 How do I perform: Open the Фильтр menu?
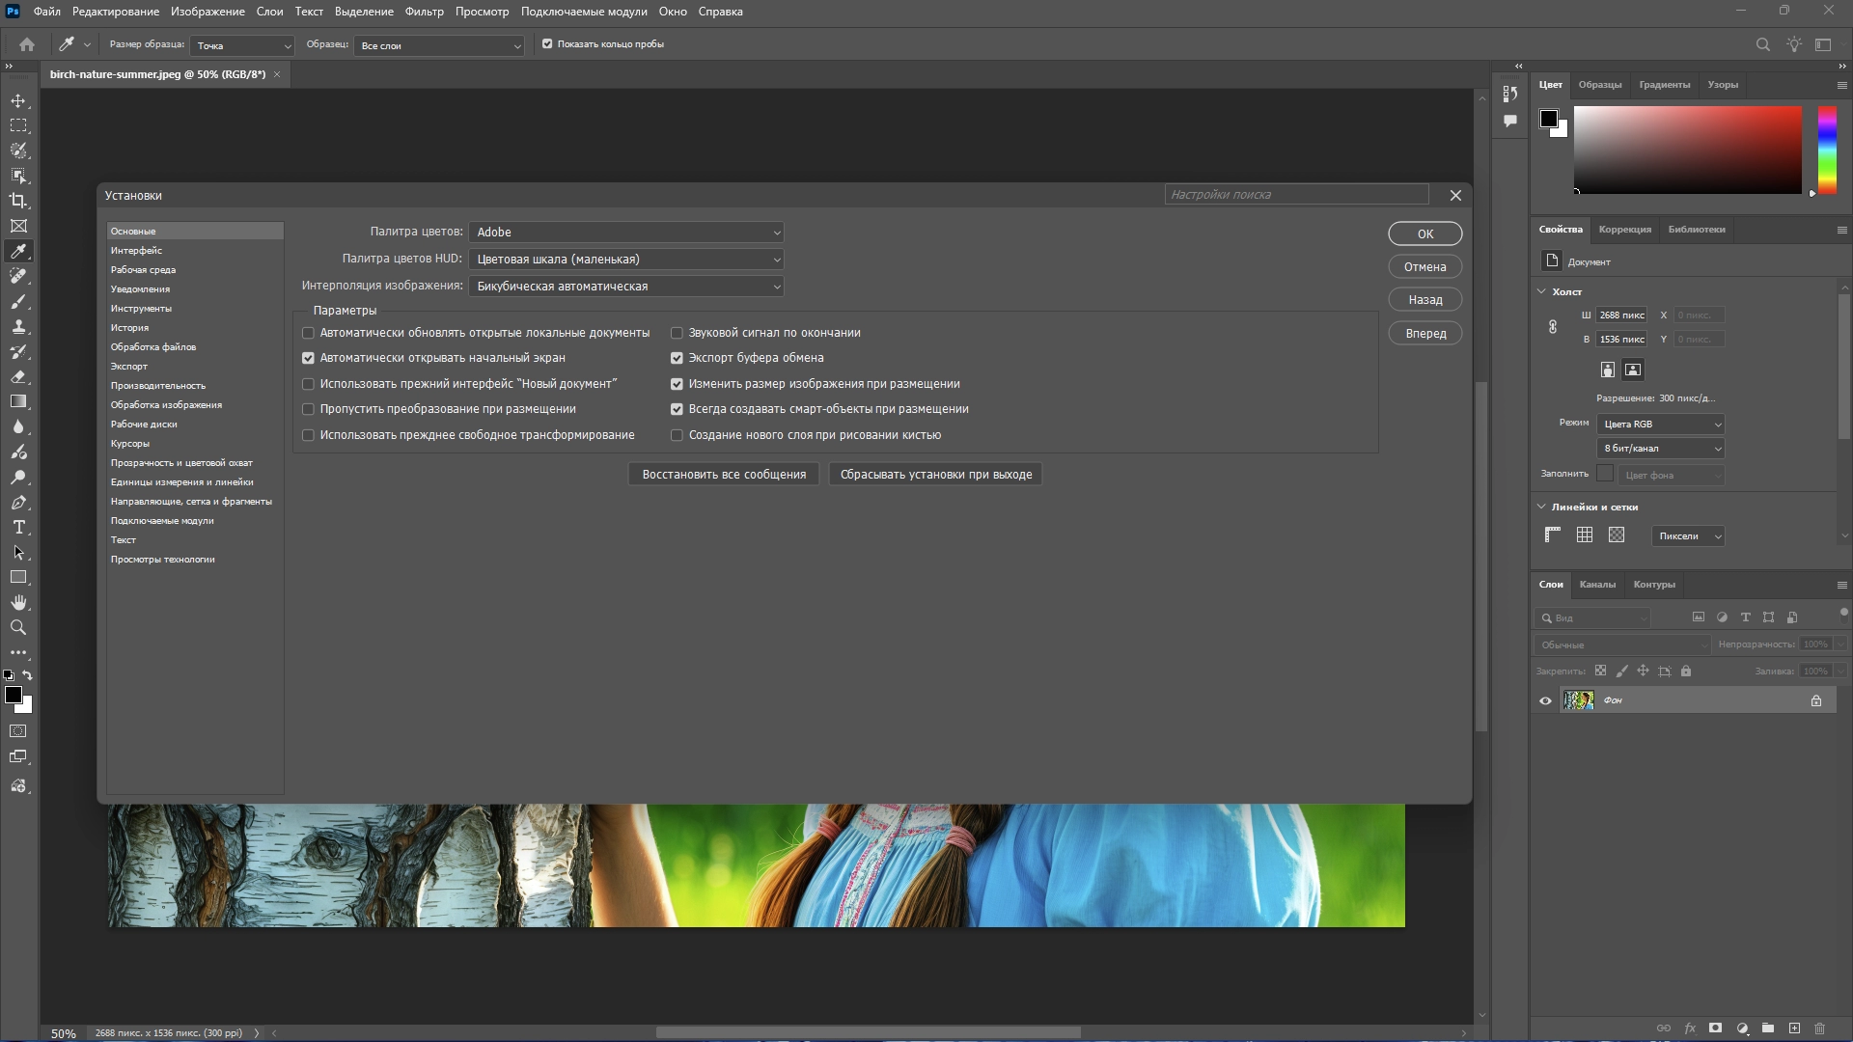[424, 12]
